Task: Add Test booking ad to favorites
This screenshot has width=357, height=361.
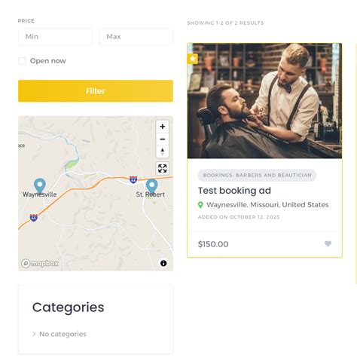Action: point(328,243)
